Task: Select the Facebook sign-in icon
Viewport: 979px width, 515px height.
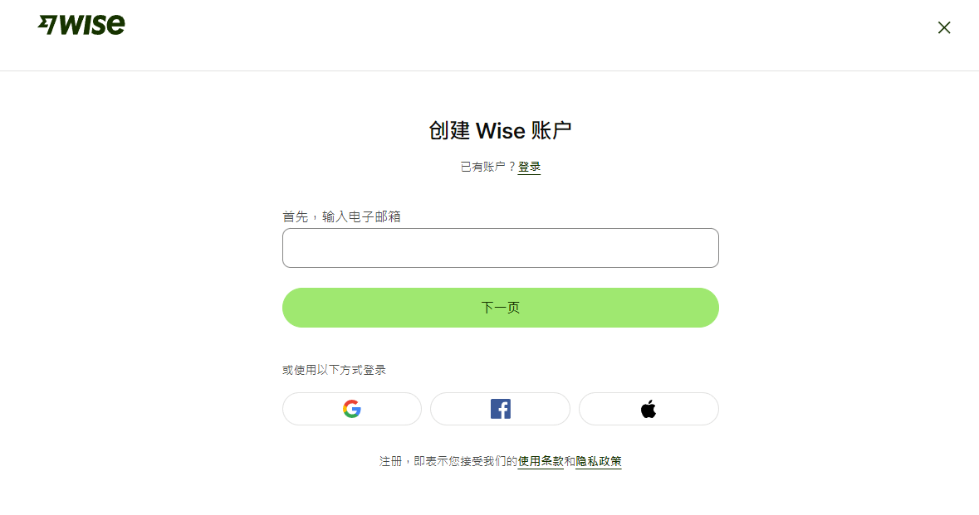Action: click(500, 408)
